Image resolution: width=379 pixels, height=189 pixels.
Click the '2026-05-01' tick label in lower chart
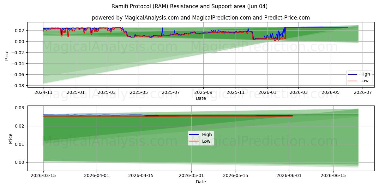tap(191, 176)
